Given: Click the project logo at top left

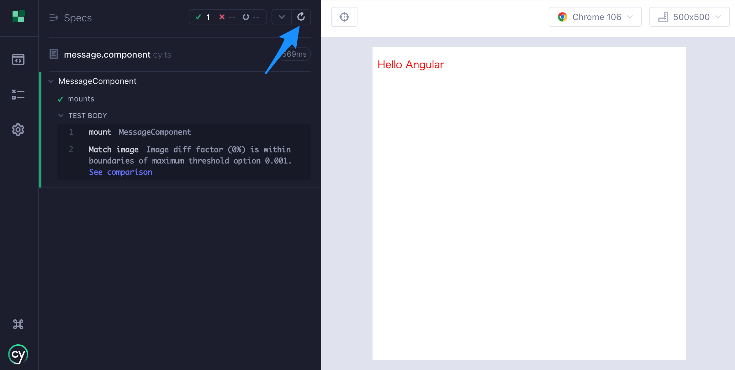Looking at the screenshot, I should point(19,16).
